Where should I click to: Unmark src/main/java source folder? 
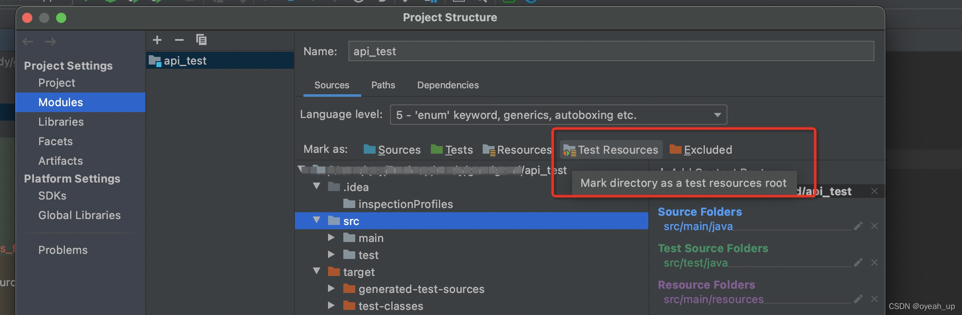tap(874, 226)
